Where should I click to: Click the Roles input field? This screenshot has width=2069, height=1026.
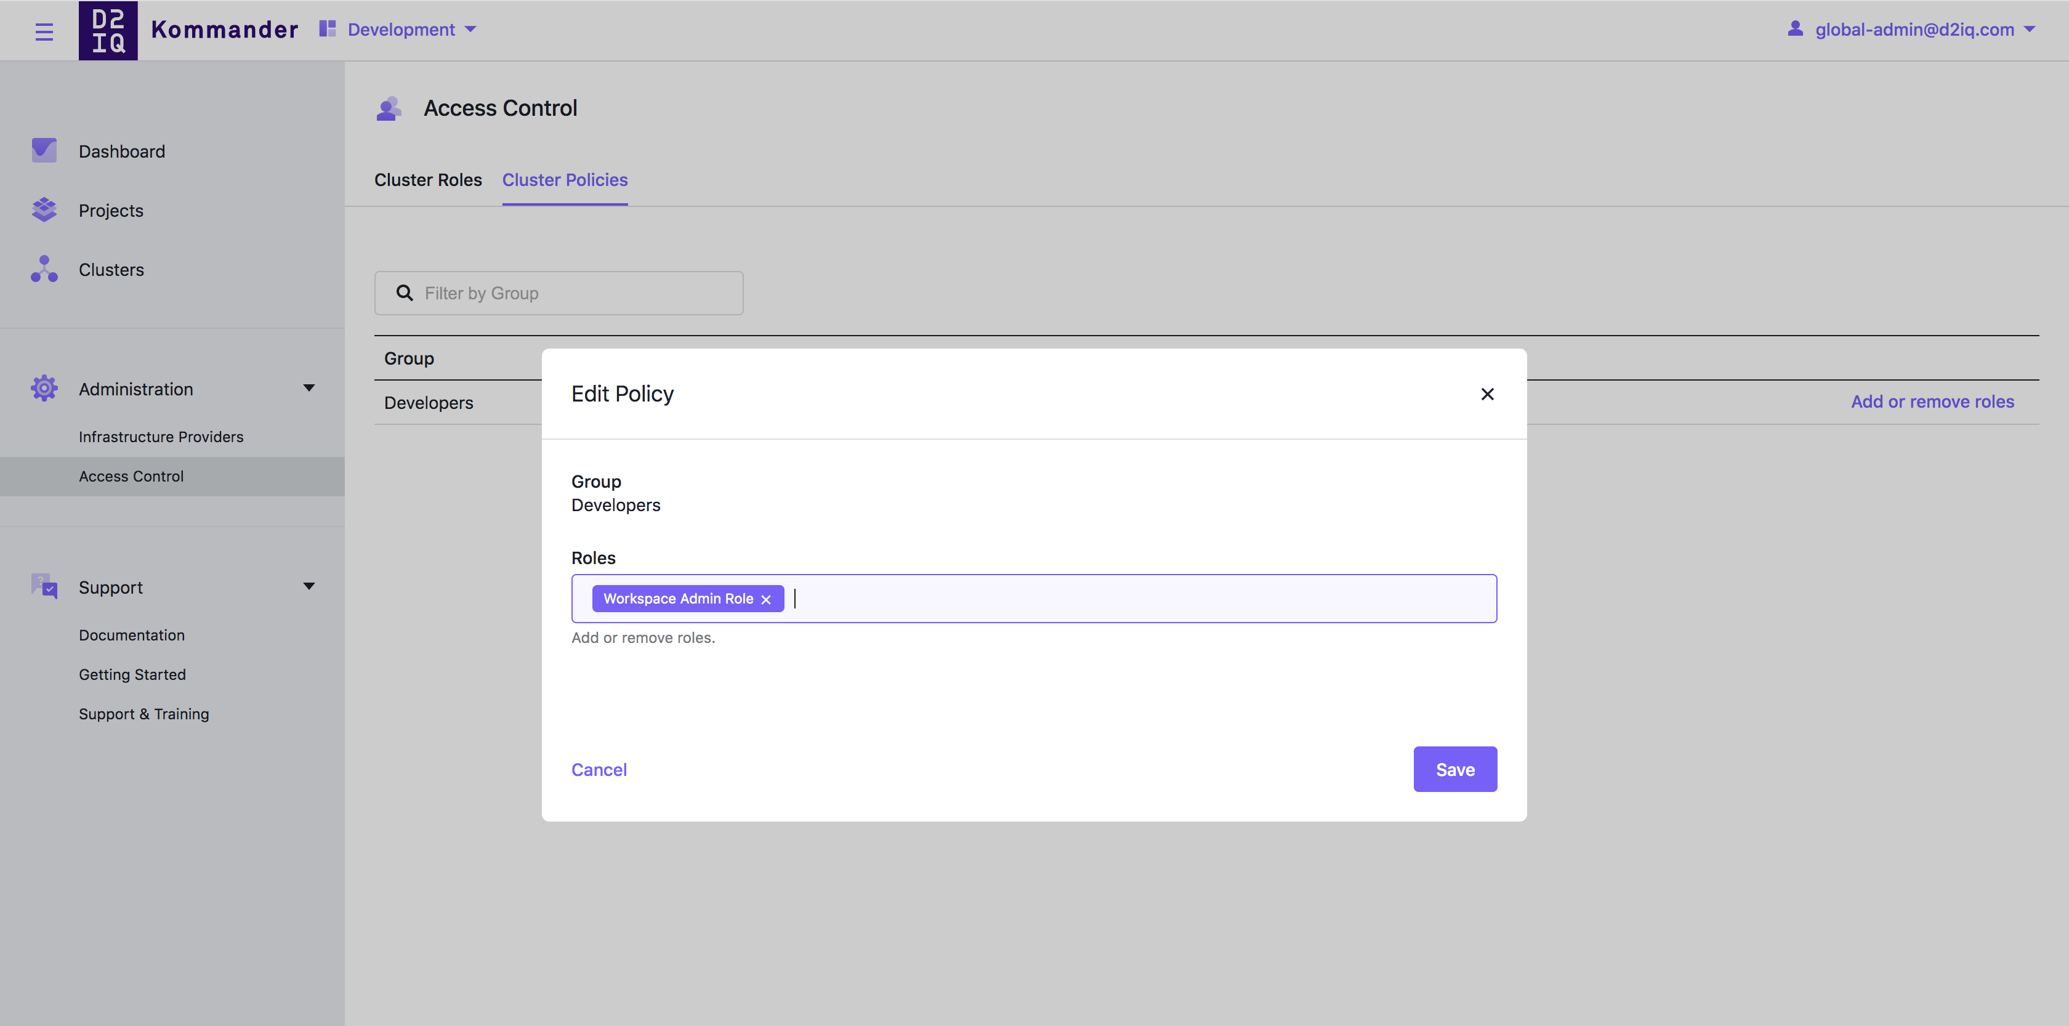tap(1033, 597)
